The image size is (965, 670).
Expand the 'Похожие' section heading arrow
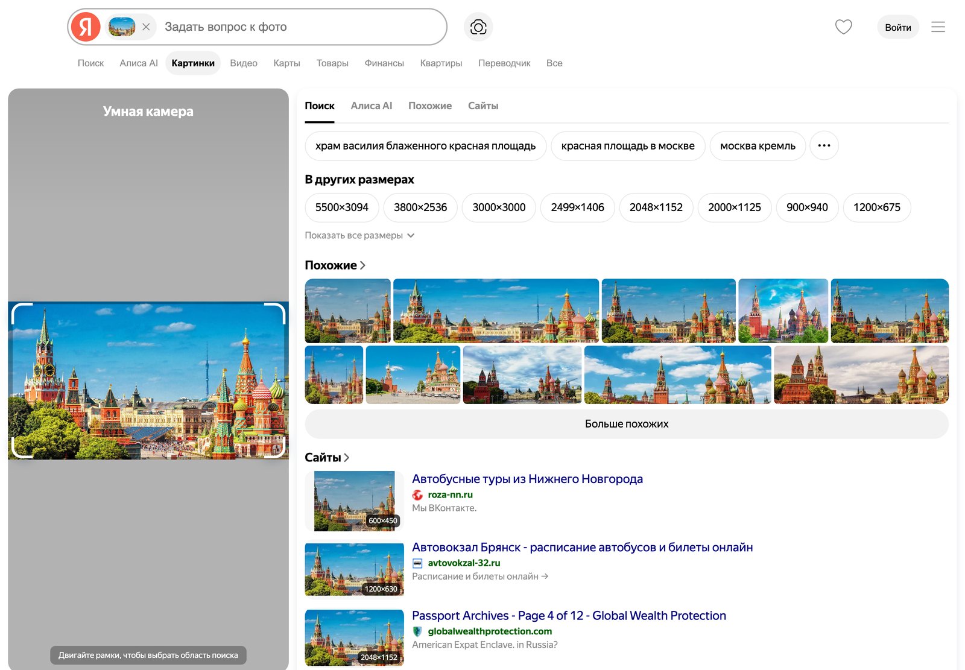[362, 265]
